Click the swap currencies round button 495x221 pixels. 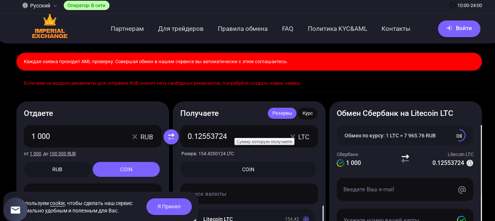[x=171, y=137]
